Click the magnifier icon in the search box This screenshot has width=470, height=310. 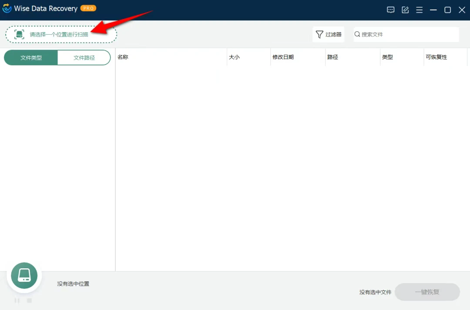point(357,34)
